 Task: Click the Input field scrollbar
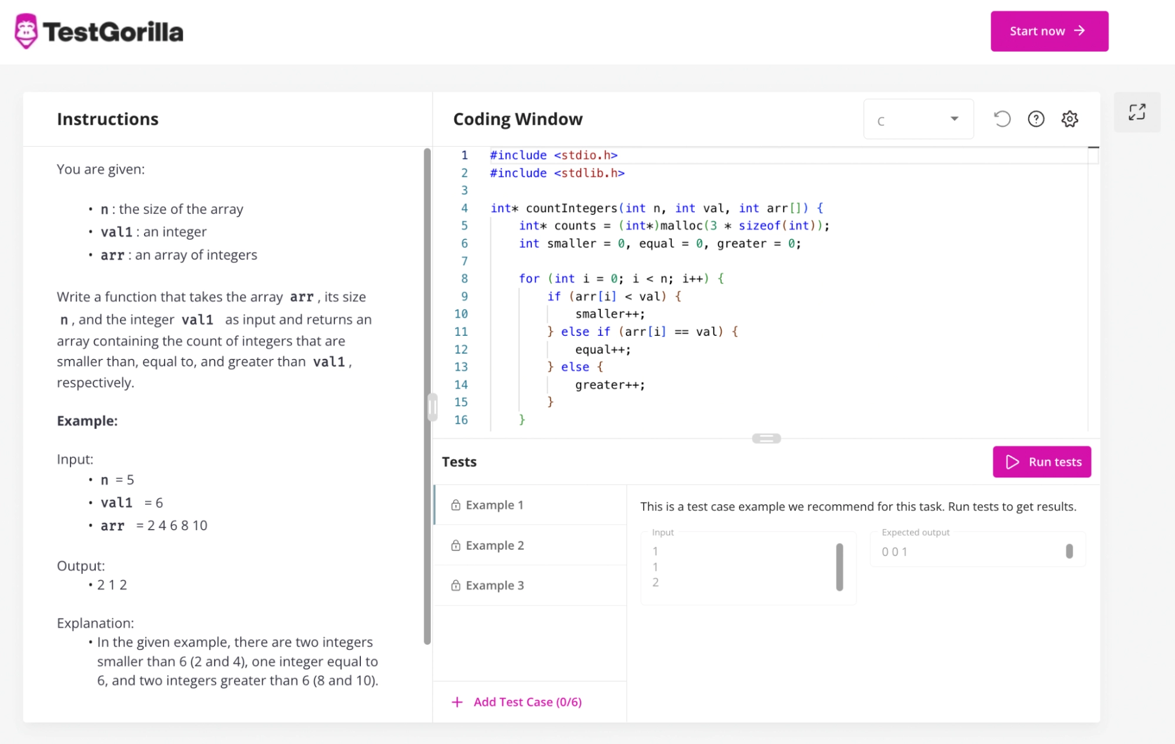[839, 567]
